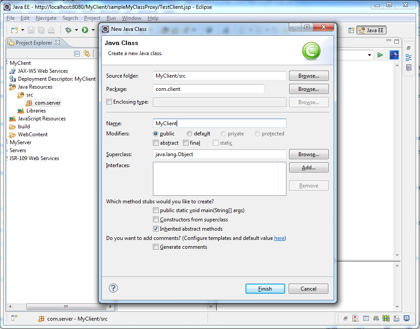Open the Snippets view icon
The width and height of the screenshot is (420, 329).
[x=397, y=318]
